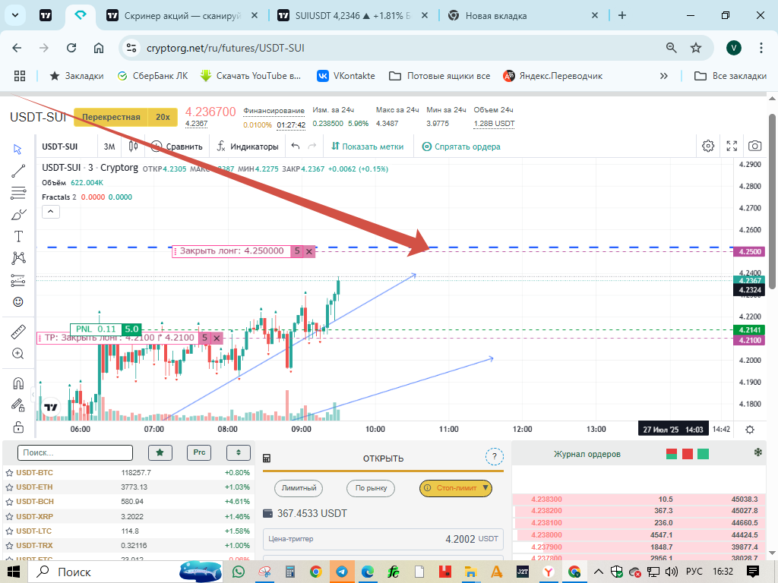
Task: Toggle magnet mode for drawings
Action: (x=18, y=383)
